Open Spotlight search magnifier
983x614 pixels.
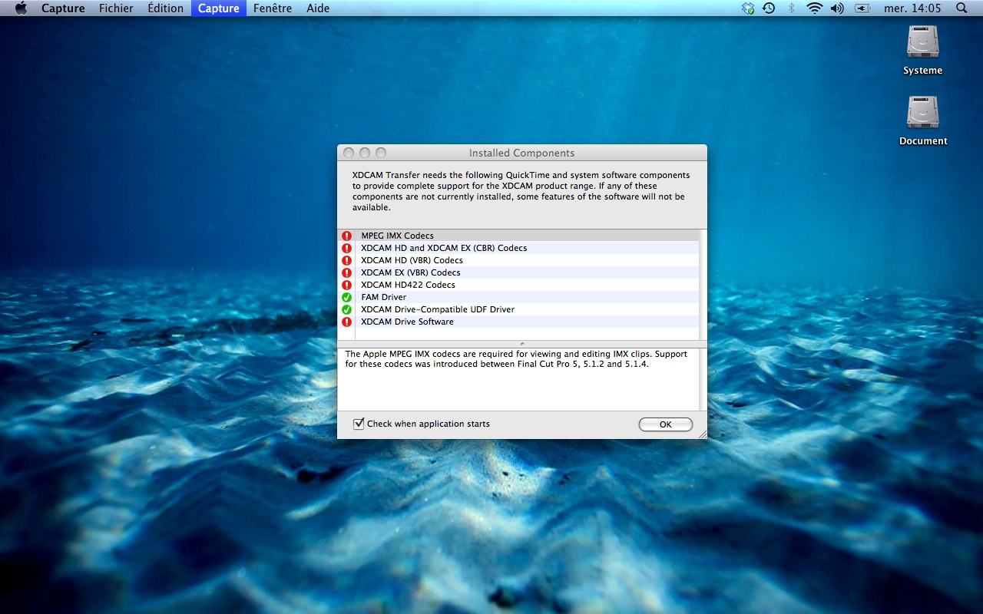961,8
